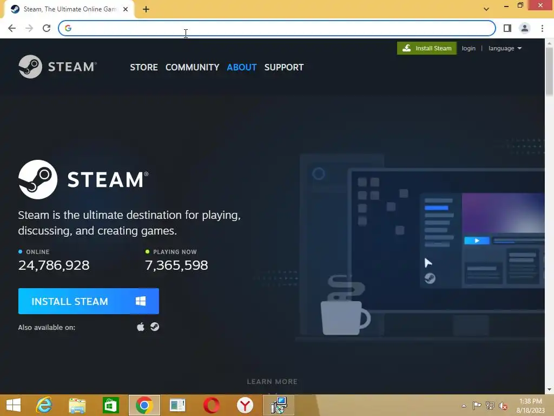The height and width of the screenshot is (416, 554).
Task: Click the Steam logo in page header
Action: click(57, 67)
